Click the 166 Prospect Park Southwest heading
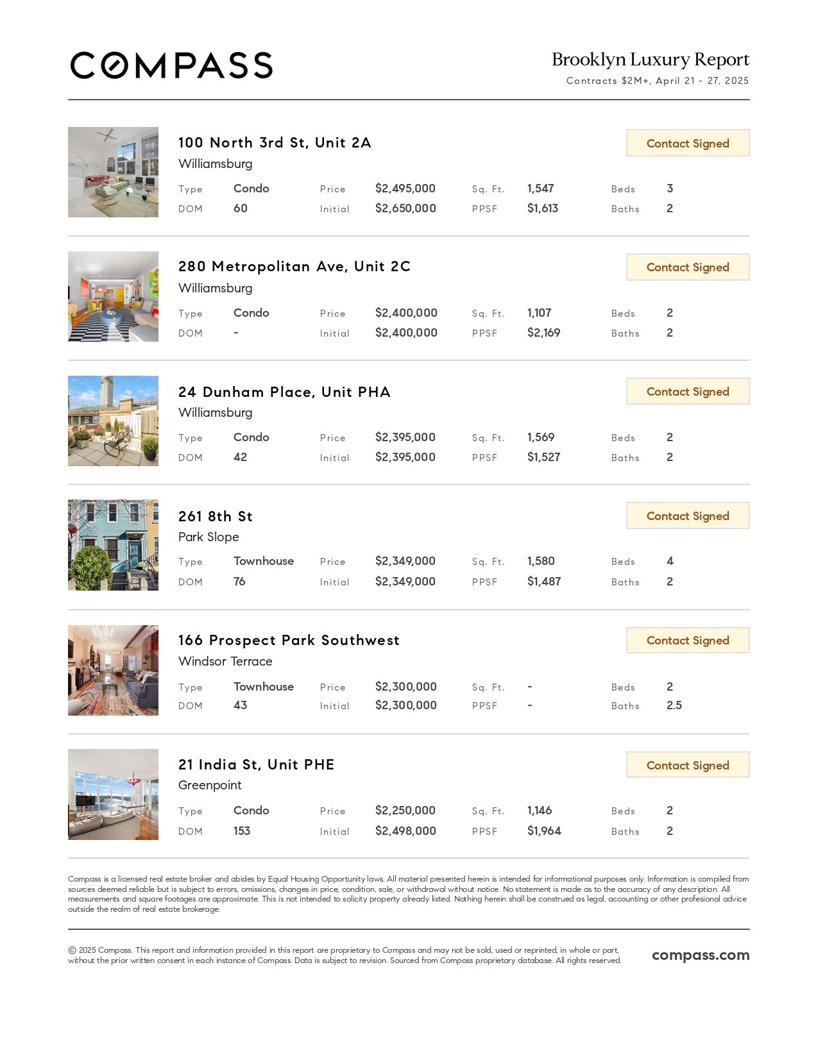 (x=289, y=640)
